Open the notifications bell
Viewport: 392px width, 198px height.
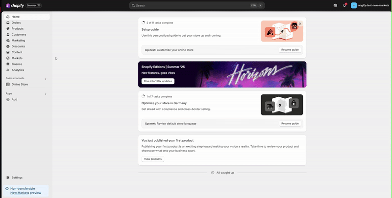point(344,5)
